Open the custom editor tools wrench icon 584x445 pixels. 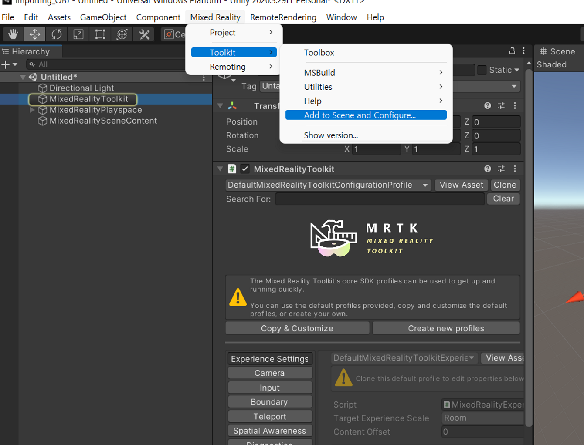coord(144,34)
